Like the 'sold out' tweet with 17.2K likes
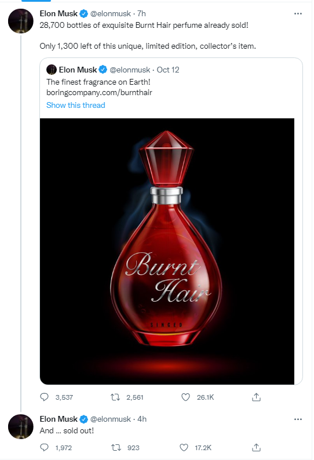 pyautogui.click(x=184, y=448)
